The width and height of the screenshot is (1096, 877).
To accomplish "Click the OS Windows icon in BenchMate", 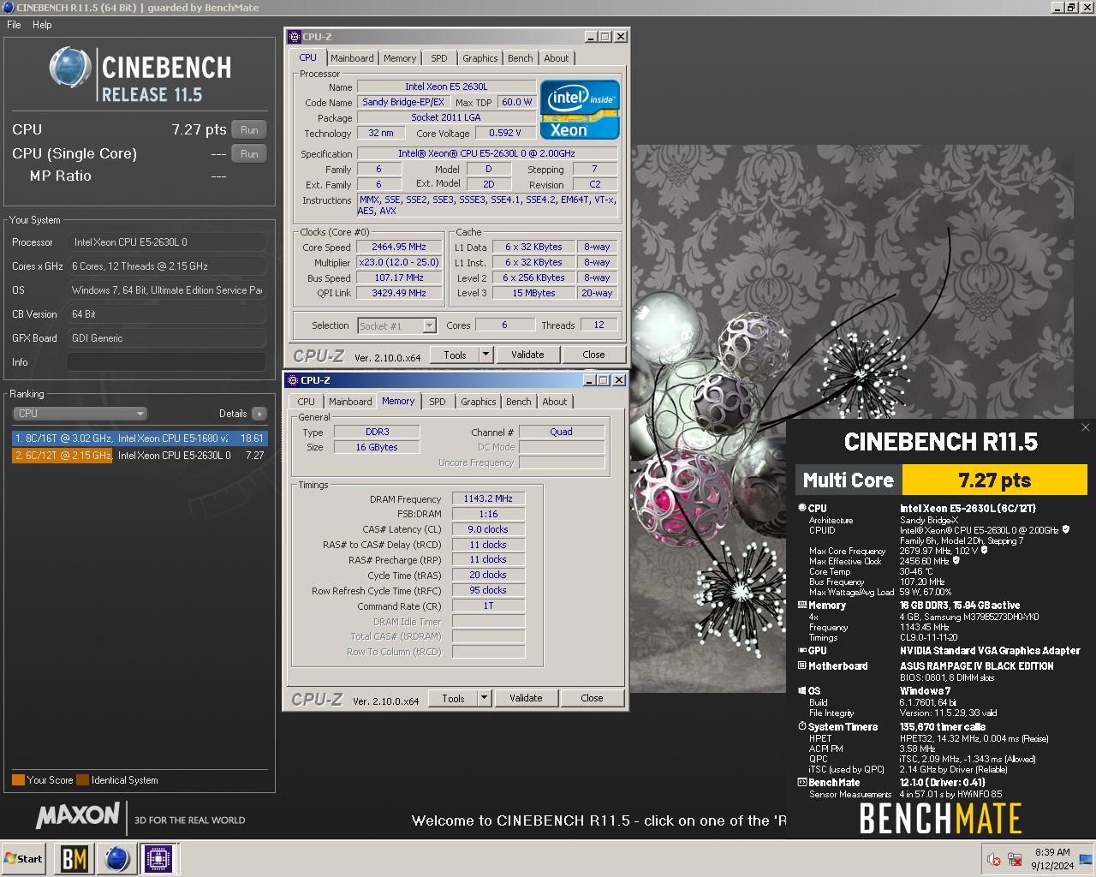I will click(x=802, y=690).
